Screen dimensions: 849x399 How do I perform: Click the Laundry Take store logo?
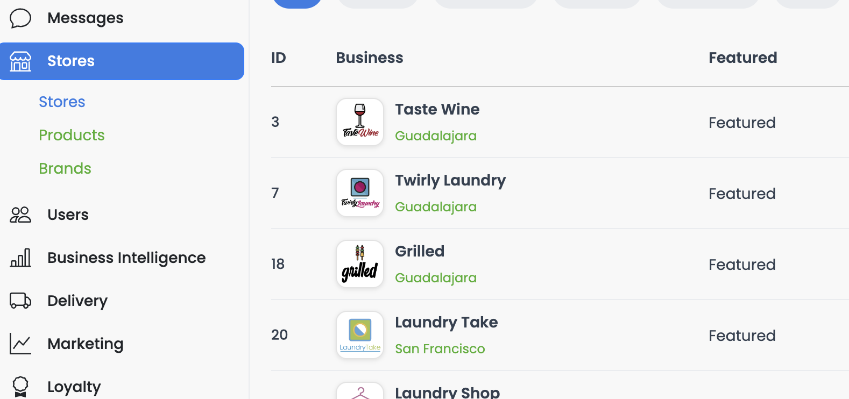click(360, 335)
